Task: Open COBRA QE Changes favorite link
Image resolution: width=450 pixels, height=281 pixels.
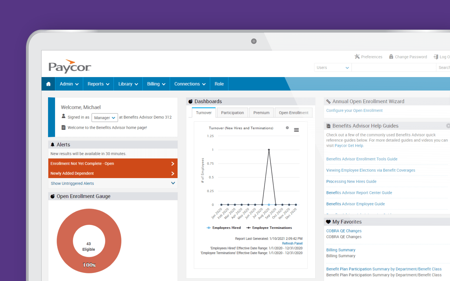Action: 344,231
